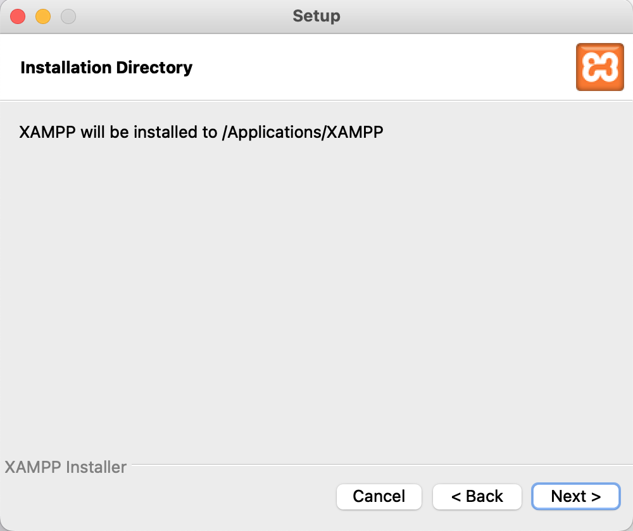Screen dimensions: 633x531
Task: Click the greyed-out zoom window button
Action: (x=68, y=16)
